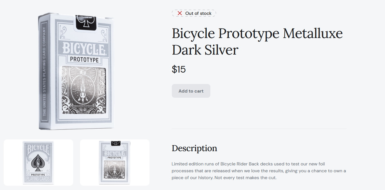
Task: Click the $15 price label
Action: pos(179,69)
